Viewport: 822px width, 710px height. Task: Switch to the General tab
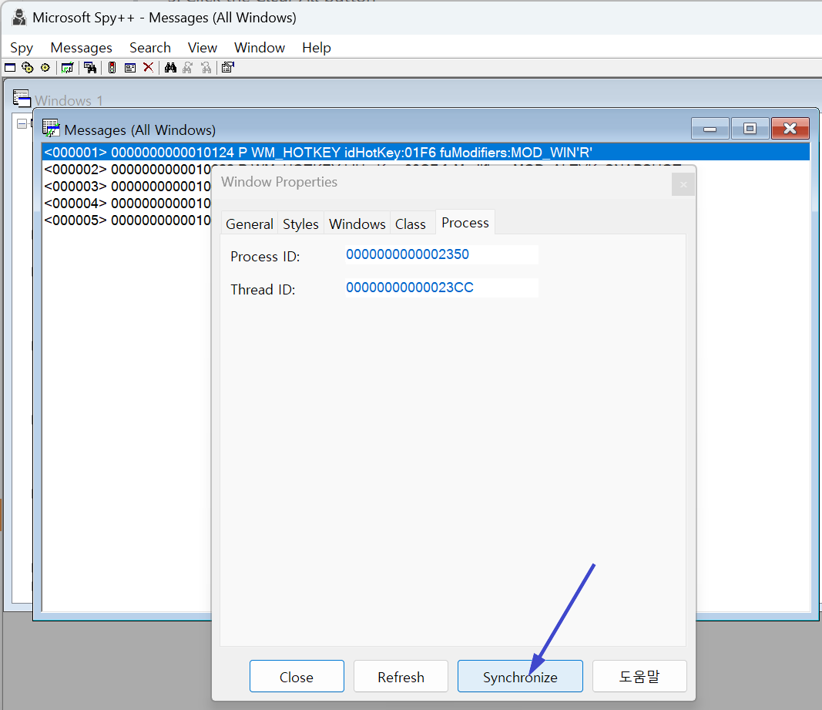click(250, 224)
